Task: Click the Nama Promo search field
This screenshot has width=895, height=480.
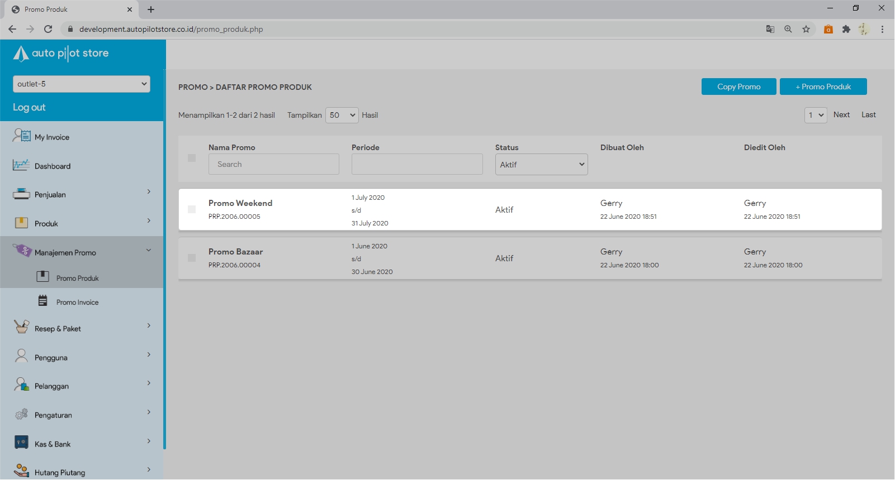Action: click(x=274, y=164)
